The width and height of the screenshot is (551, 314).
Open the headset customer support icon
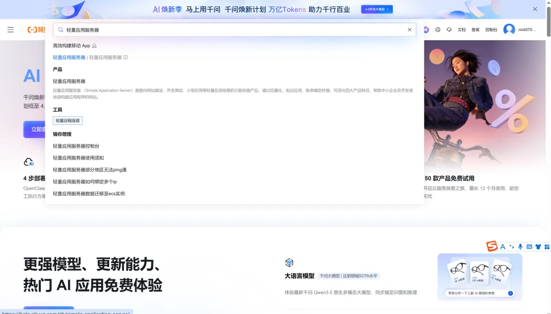pyautogui.click(x=449, y=30)
